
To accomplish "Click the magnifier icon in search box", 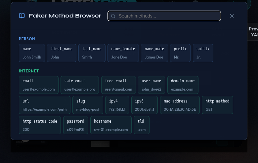I will click(113, 16).
